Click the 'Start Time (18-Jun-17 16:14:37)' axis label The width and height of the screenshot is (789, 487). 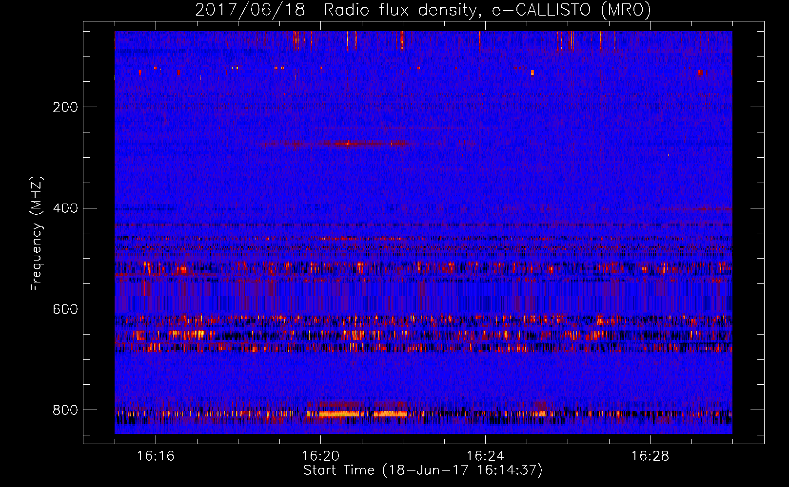click(x=423, y=470)
